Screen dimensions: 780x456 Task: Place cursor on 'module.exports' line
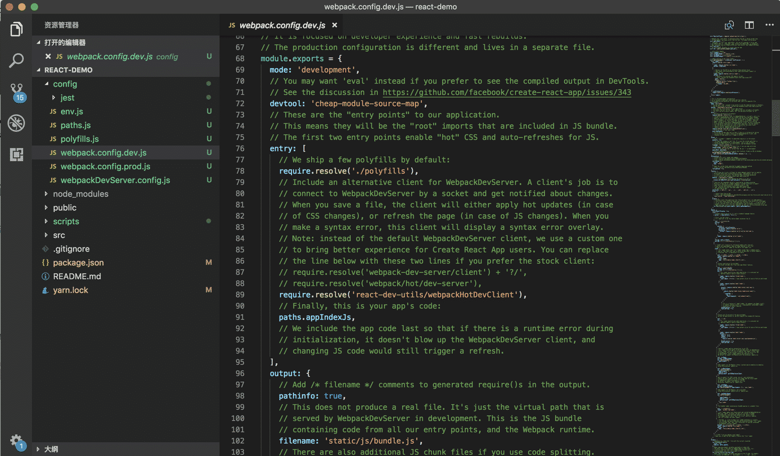tap(301, 59)
